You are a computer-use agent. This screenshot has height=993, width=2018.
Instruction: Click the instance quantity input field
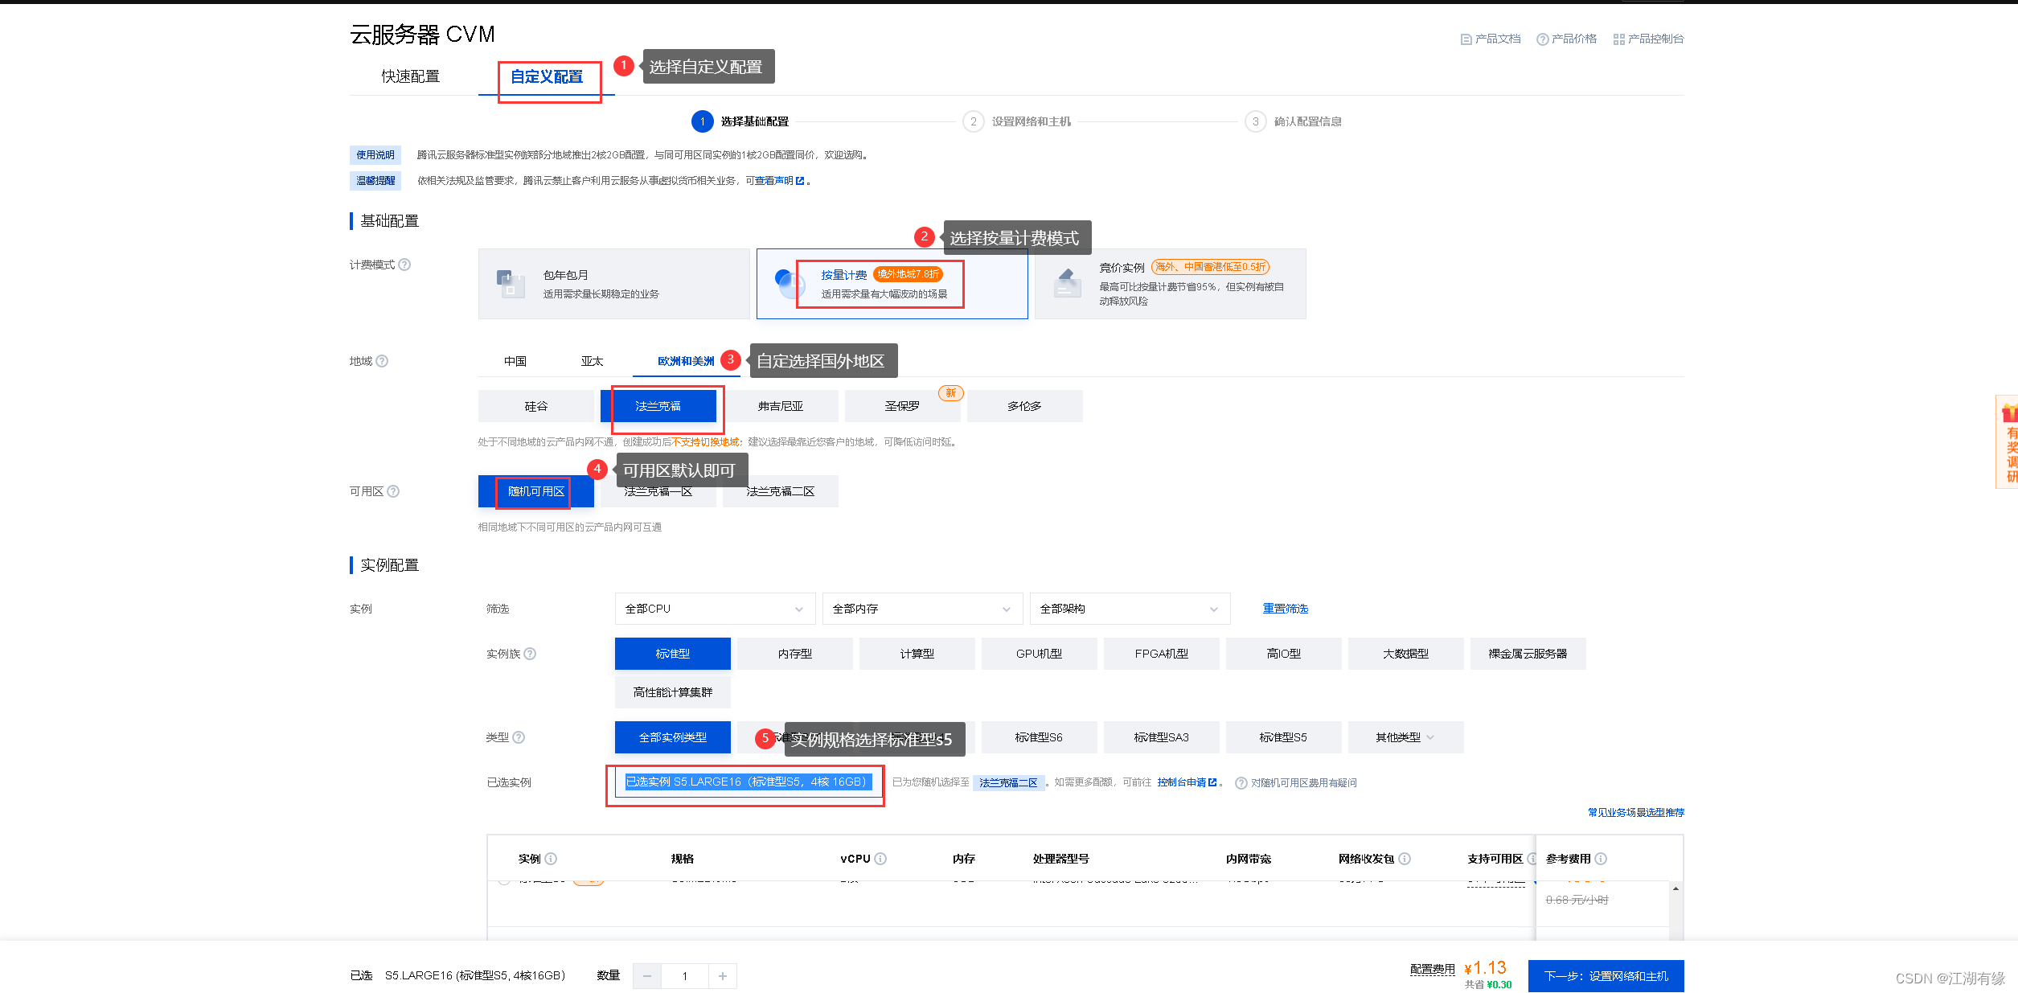(x=685, y=975)
